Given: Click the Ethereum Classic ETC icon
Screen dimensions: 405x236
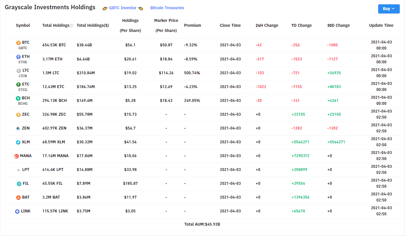Looking at the screenshot, I should (x=18, y=84).
